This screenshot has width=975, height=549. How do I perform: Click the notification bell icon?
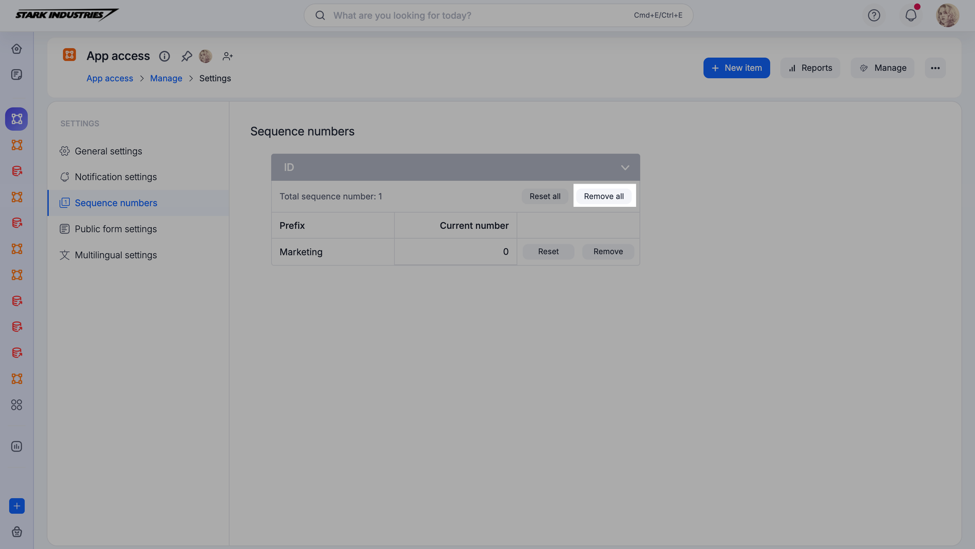click(910, 15)
